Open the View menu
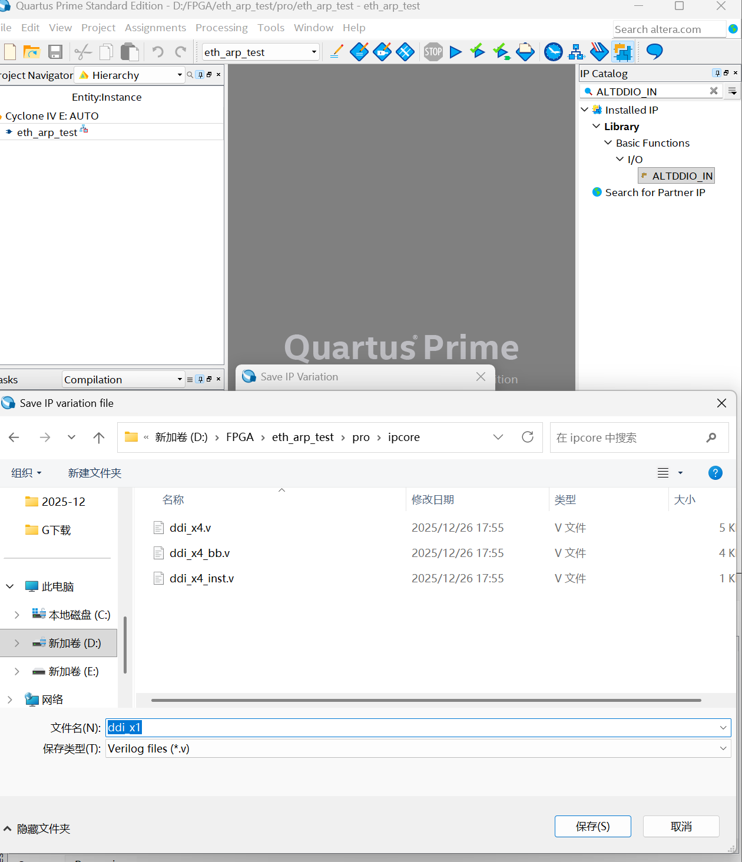742x862 pixels. pyautogui.click(x=60, y=28)
